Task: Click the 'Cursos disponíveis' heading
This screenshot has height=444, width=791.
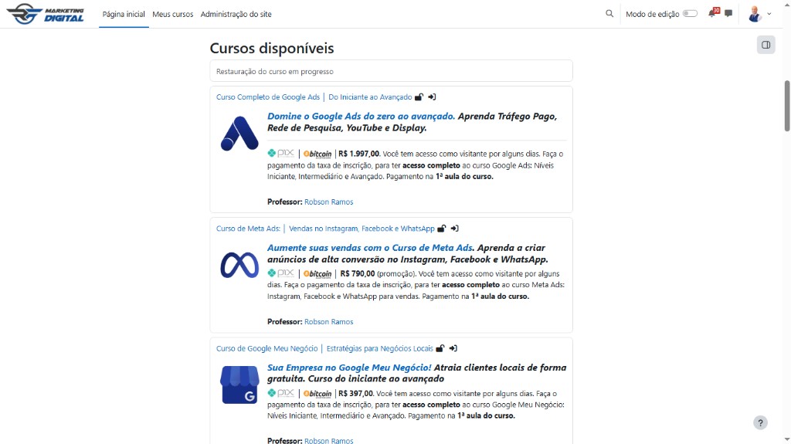Action: click(272, 48)
